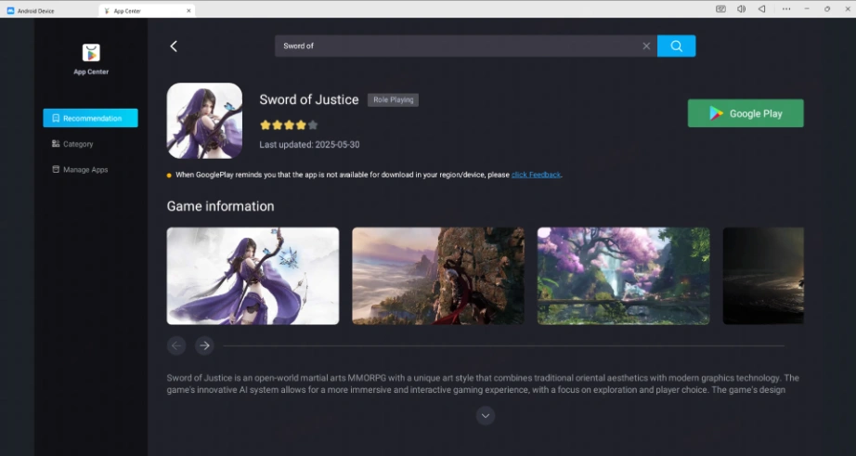Viewport: 856px width, 456px height.
Task: Click the Game information heading
Action: (x=221, y=206)
